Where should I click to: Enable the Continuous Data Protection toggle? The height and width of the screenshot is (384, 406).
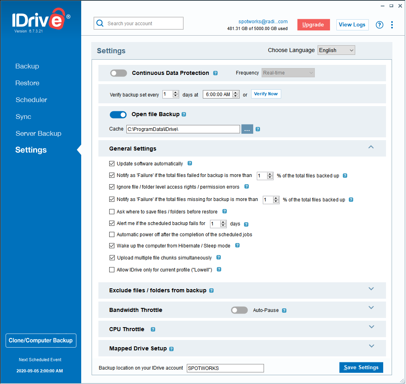click(x=118, y=73)
